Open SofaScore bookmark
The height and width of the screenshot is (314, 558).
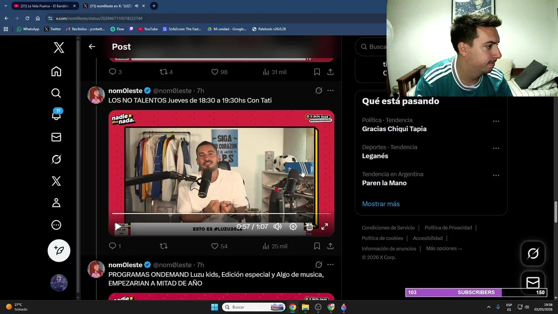point(182,29)
